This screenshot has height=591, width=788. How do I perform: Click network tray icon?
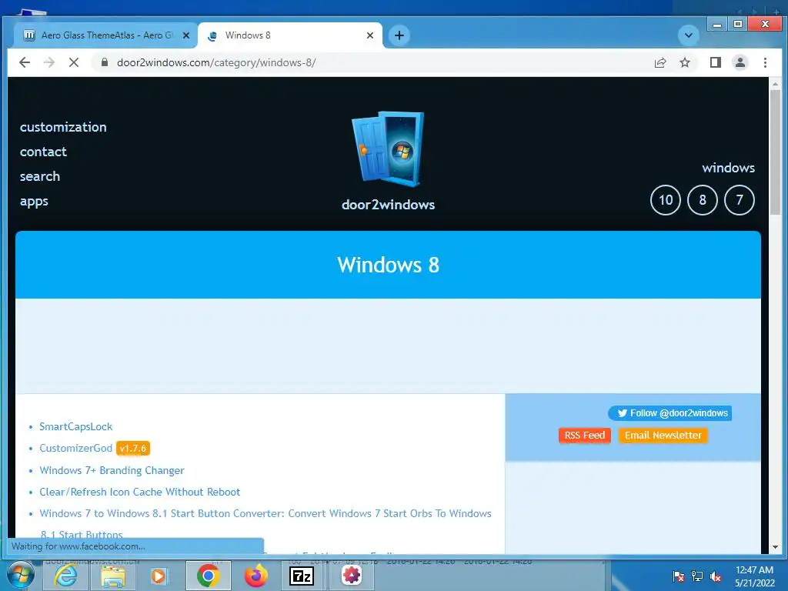pos(697,576)
